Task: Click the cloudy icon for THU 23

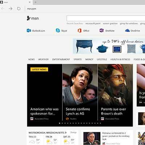Action: pyautogui.click(x=32, y=141)
